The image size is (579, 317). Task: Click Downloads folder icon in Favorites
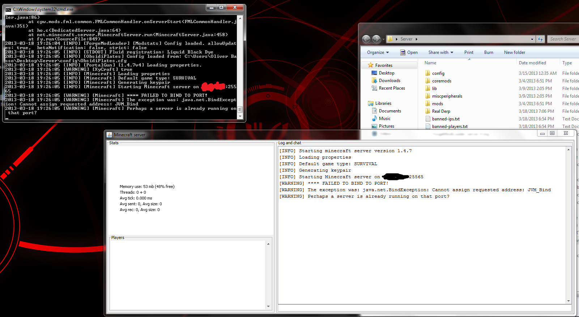pyautogui.click(x=374, y=81)
